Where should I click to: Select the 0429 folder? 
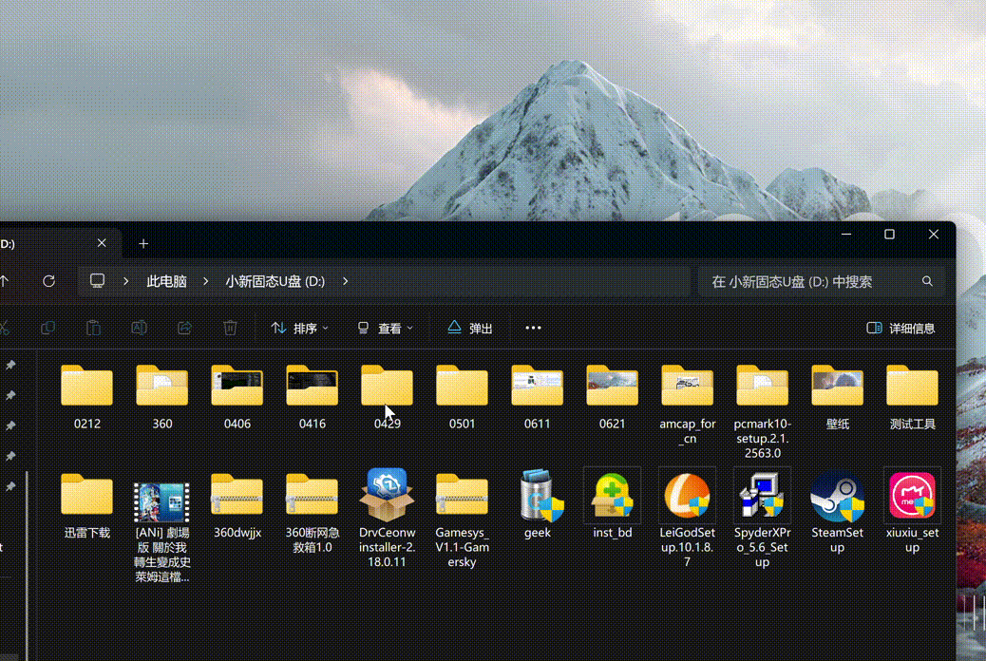click(x=387, y=396)
